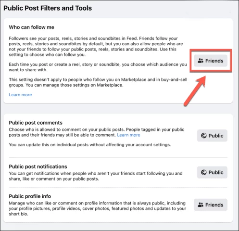Open Learn more link in Public post comments

[128, 135]
